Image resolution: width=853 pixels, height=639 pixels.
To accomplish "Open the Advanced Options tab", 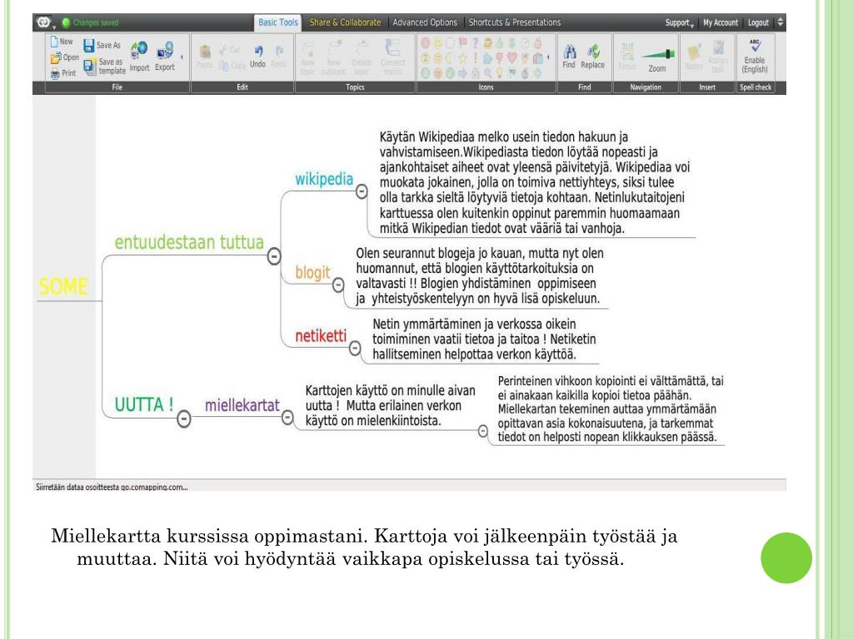I will pos(425,22).
